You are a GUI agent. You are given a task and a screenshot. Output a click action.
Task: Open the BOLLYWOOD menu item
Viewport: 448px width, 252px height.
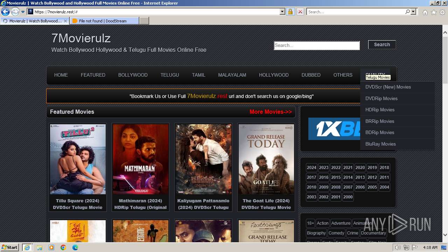click(x=133, y=75)
